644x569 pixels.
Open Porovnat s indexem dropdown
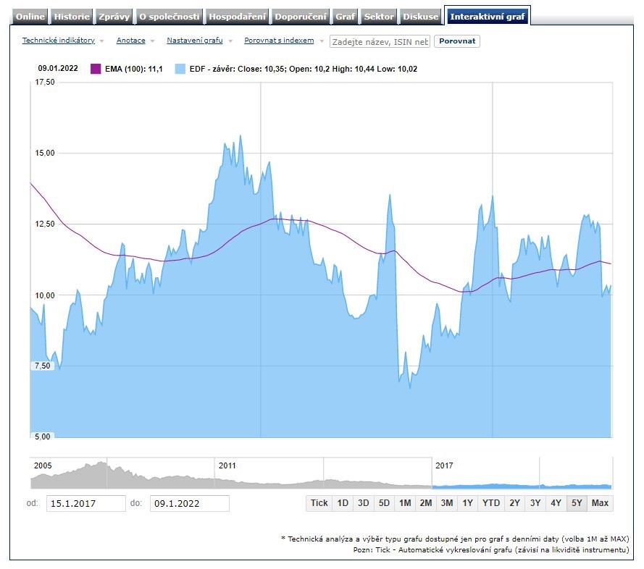283,41
